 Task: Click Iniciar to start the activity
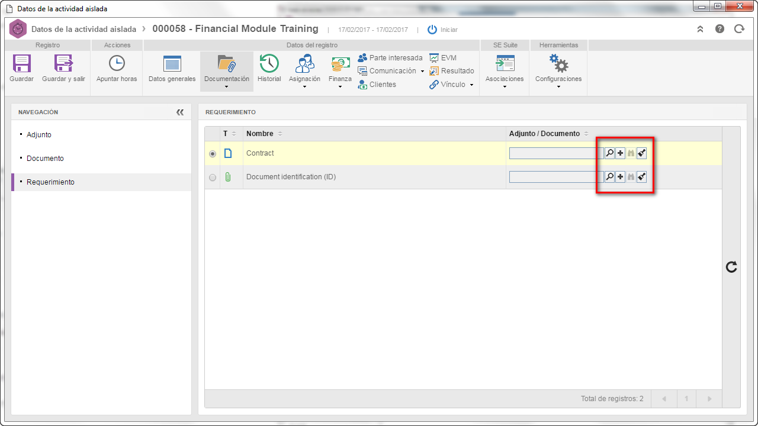coord(442,30)
